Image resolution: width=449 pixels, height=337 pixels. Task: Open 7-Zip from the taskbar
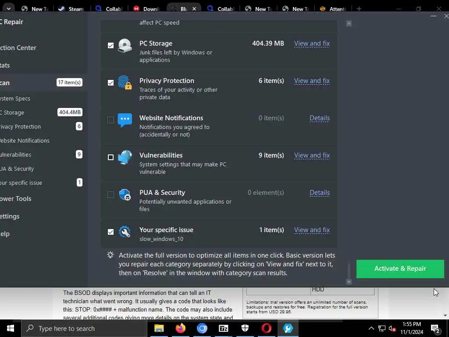pyautogui.click(x=223, y=328)
